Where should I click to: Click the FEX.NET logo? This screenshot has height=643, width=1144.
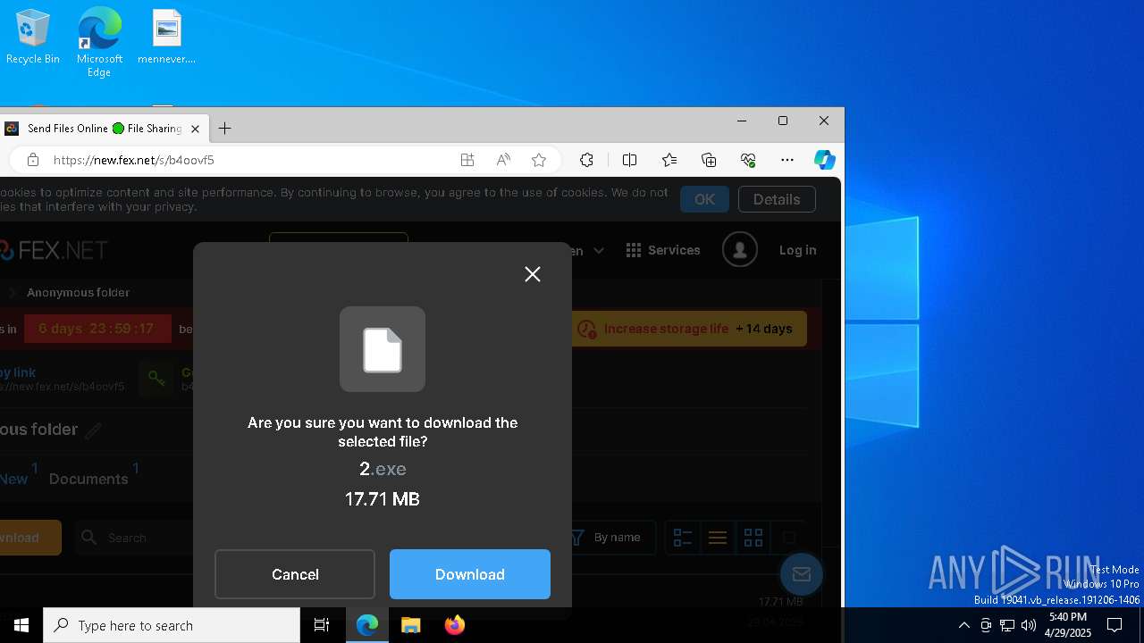(54, 250)
